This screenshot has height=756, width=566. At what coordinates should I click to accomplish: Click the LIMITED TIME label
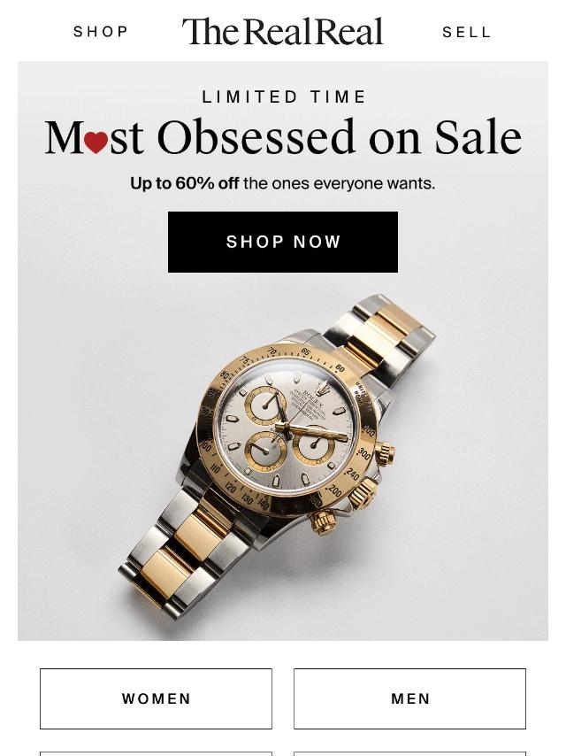coord(284,96)
